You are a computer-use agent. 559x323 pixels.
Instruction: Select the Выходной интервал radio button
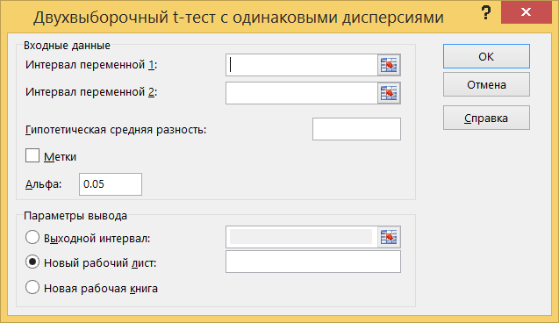tap(32, 238)
